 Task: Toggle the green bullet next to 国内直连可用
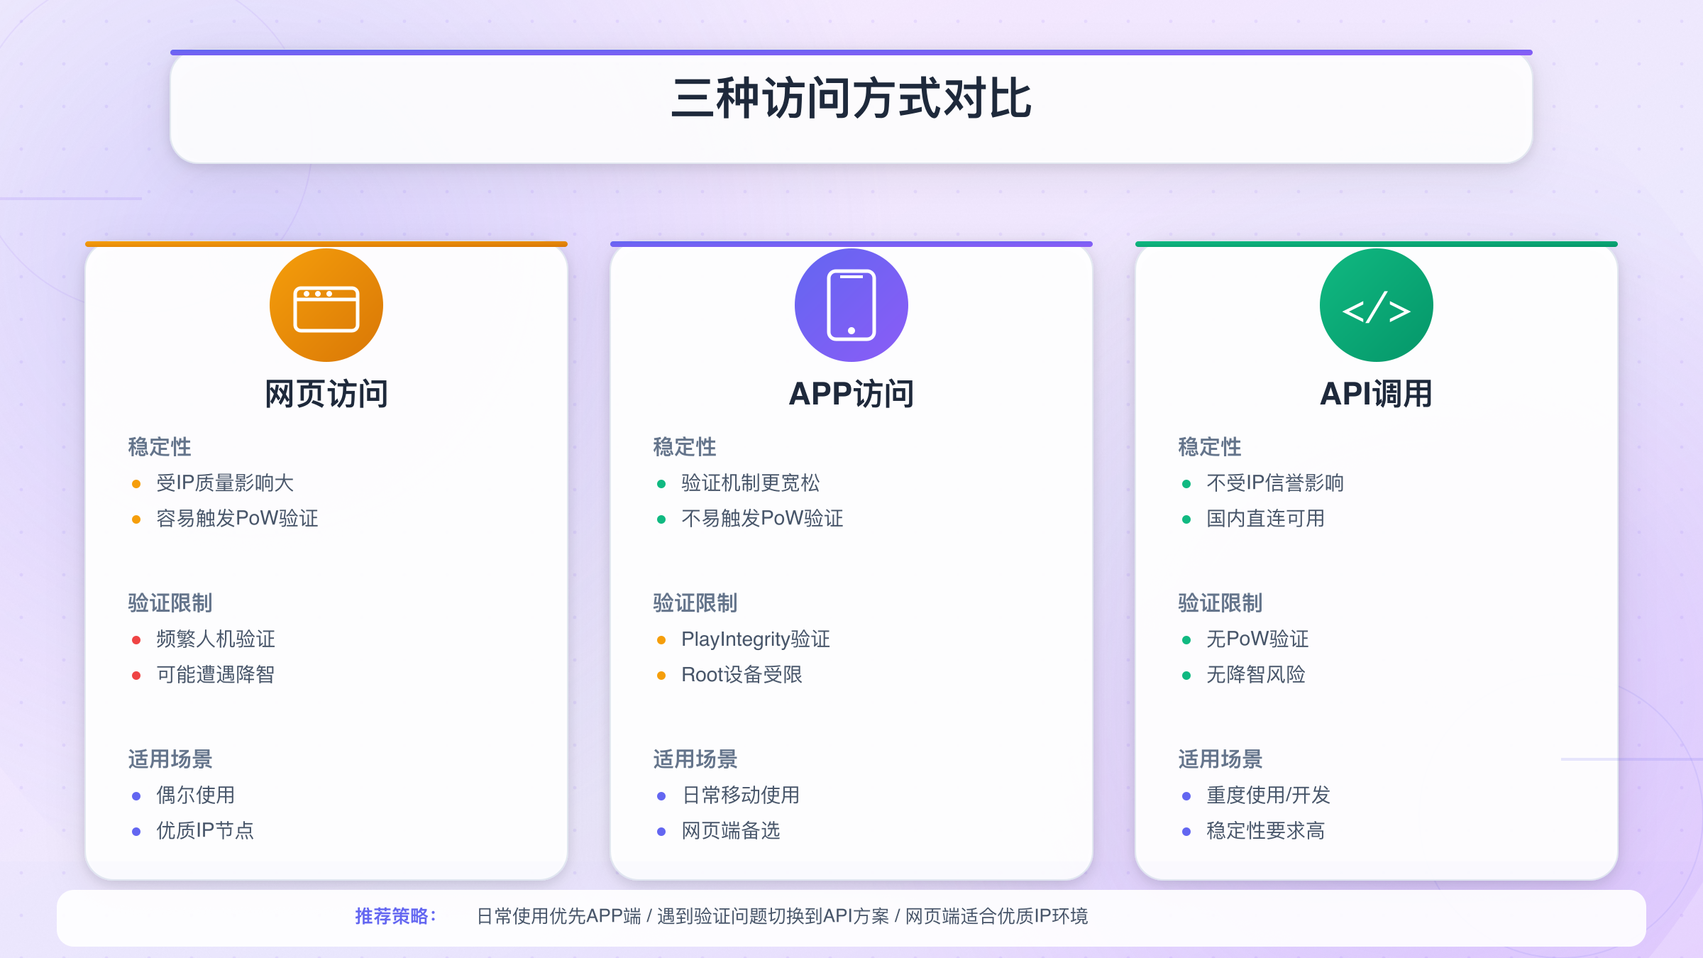click(x=1186, y=519)
